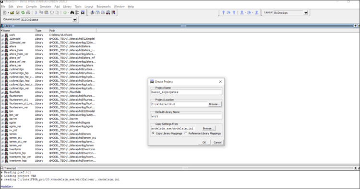Click the Path column header
Image resolution: width=360 pixels, height=189 pixels.
72,31
